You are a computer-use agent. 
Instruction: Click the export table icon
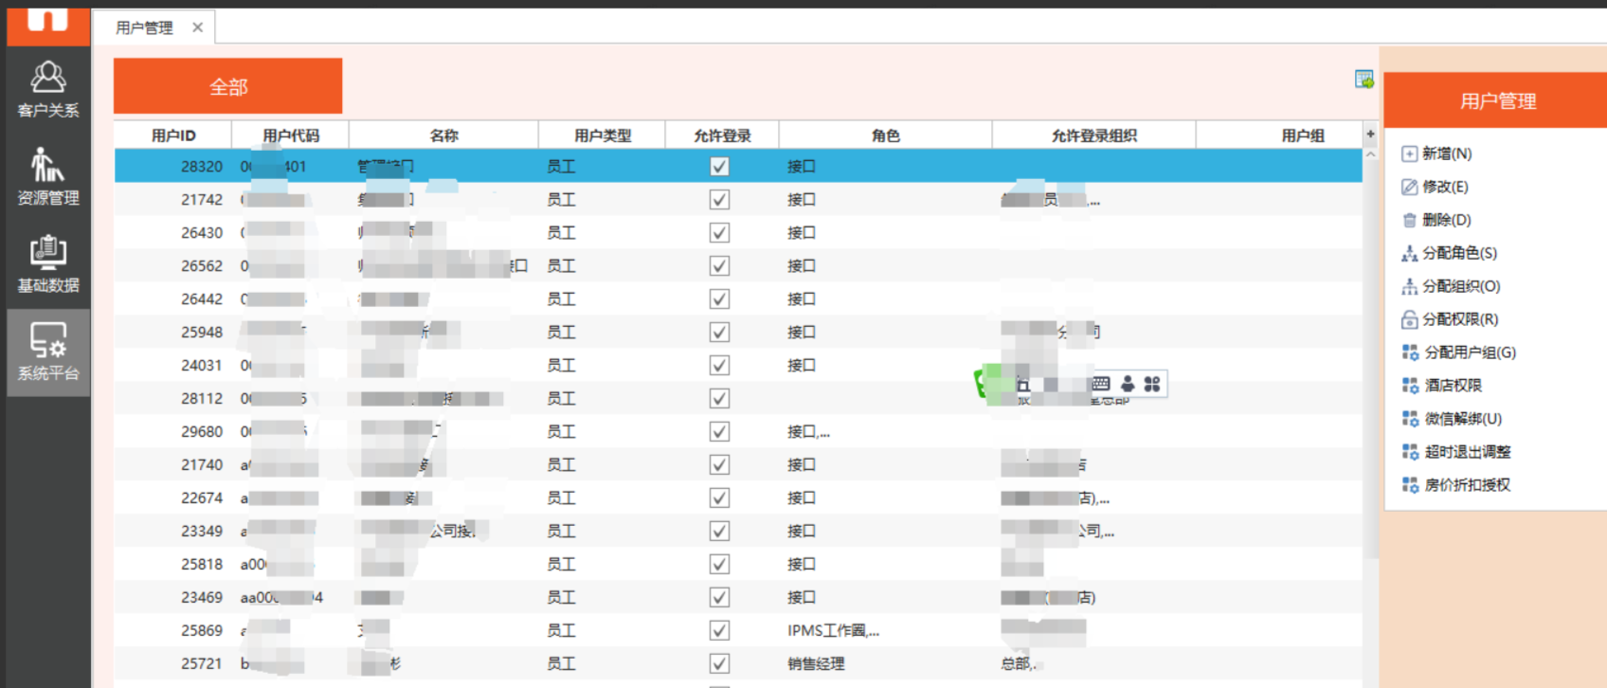[x=1363, y=80]
